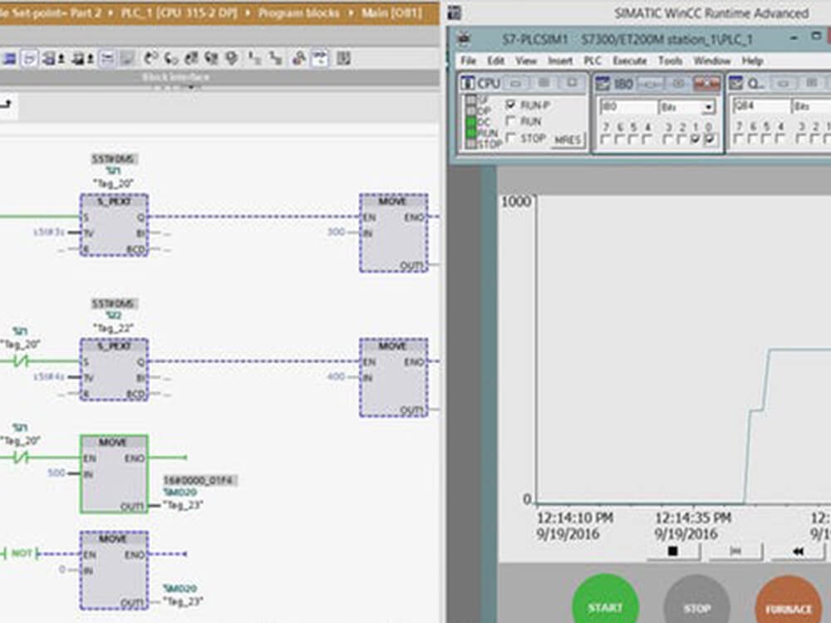
Task: Select the MOVE block with input 0
Action: point(114,571)
